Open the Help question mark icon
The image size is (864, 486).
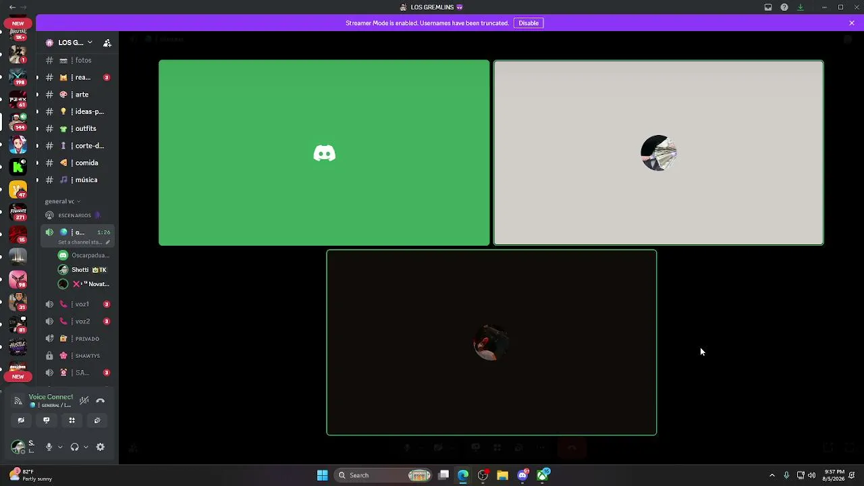784,7
